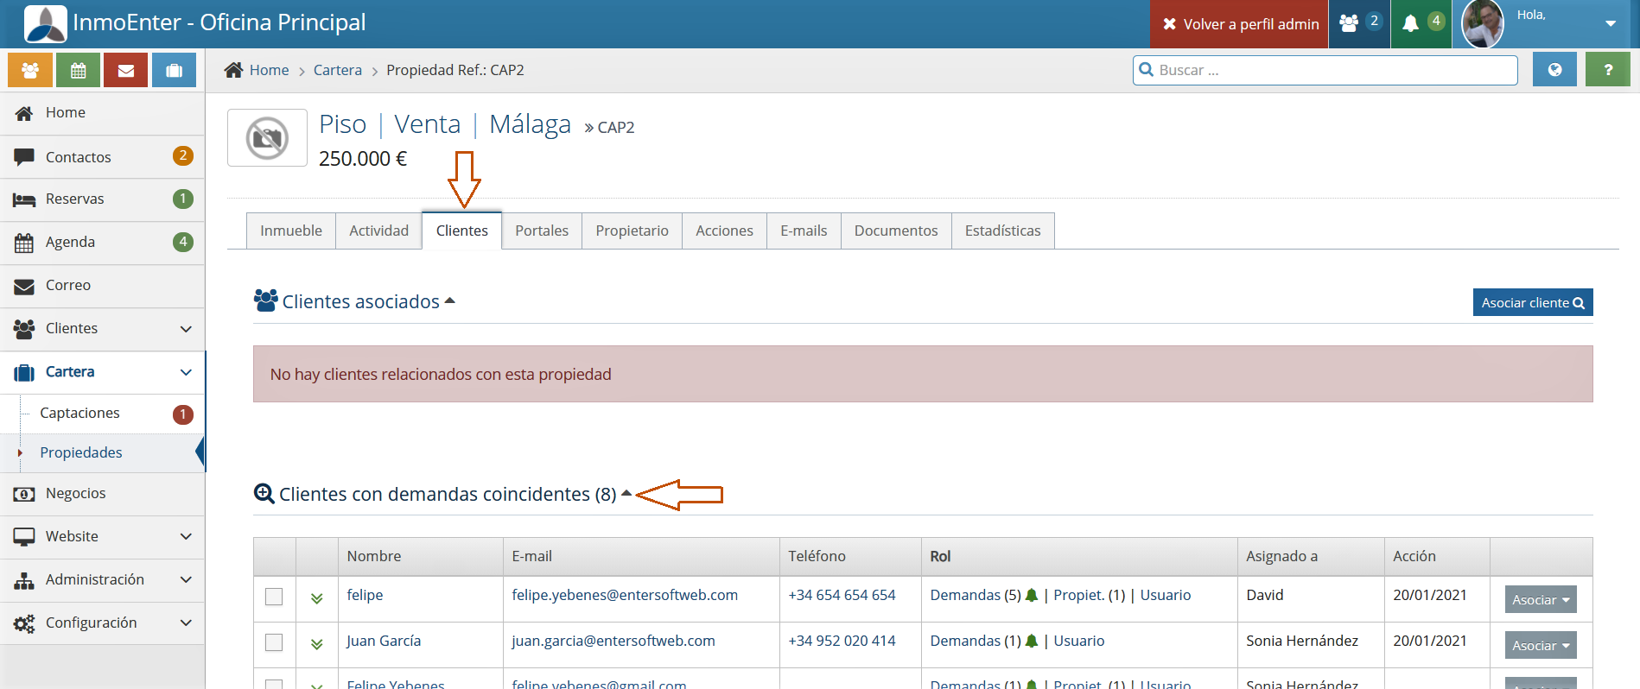Screen dimensions: 1640x689
Task: Click the Website monitor icon
Action: 24,537
